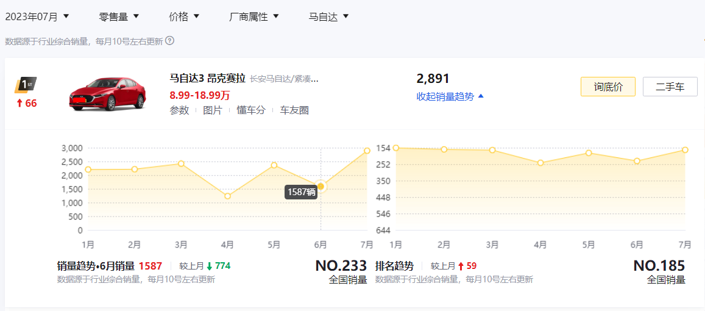
Task: Open the red Mazda 3 car thumbnail
Action: [108, 94]
